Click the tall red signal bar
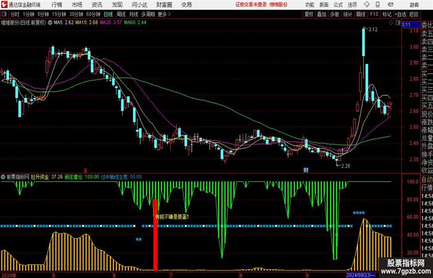The width and height of the screenshot is (433, 278). (155, 235)
